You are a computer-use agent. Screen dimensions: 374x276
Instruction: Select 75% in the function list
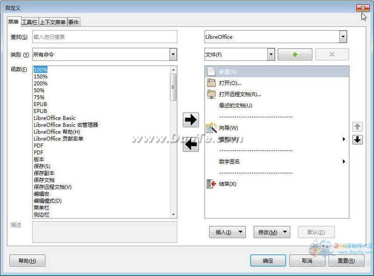[39, 97]
